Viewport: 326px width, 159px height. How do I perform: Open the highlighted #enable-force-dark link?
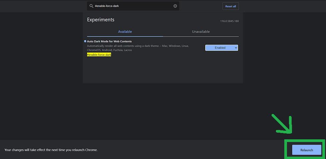pos(99,54)
